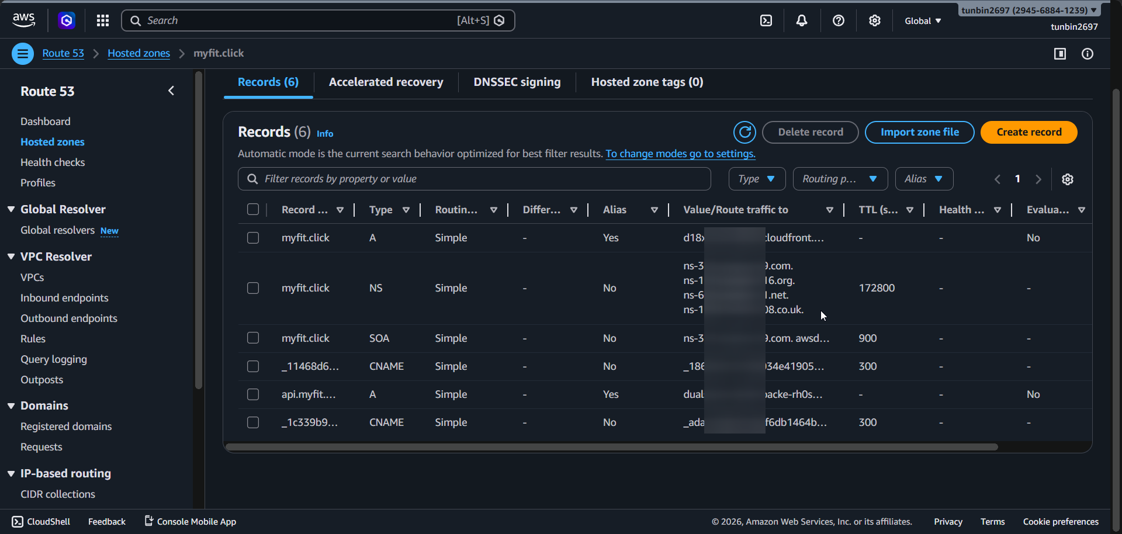Collapse the Route 53 sidebar
Image resolution: width=1122 pixels, height=534 pixels.
pyautogui.click(x=171, y=91)
